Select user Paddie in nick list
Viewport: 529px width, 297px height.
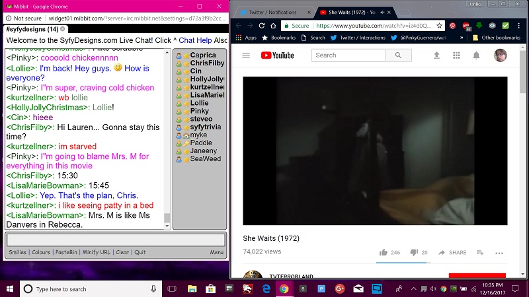(x=200, y=143)
